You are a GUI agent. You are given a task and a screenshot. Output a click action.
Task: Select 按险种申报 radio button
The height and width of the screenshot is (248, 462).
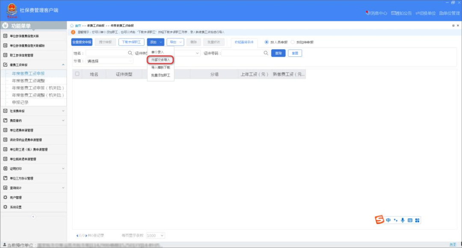[293, 42]
